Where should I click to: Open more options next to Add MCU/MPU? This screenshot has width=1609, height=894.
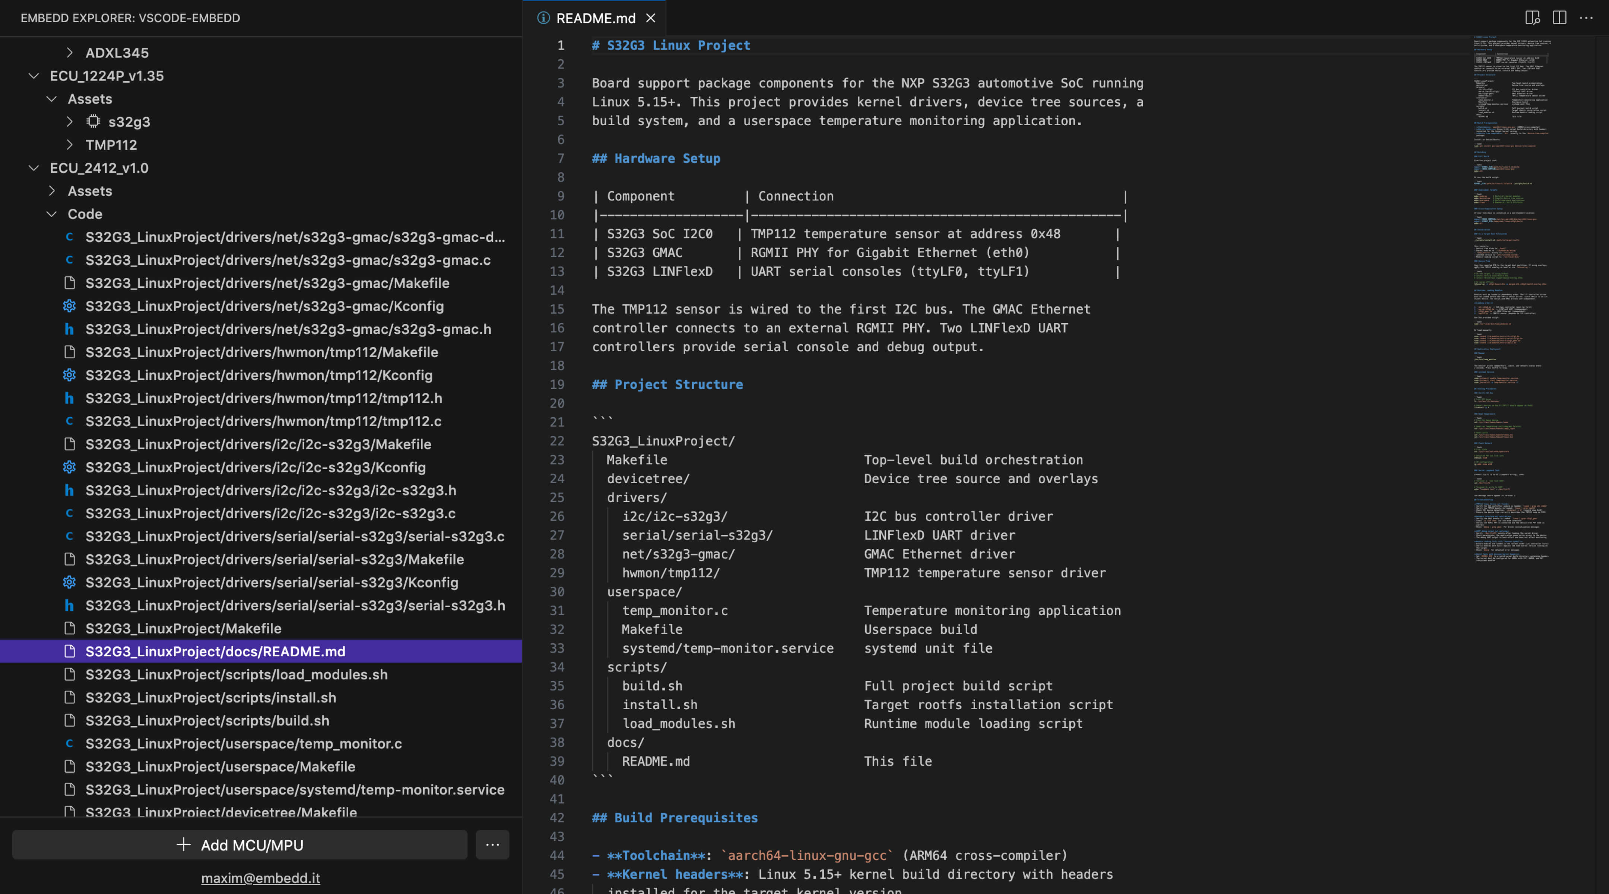(x=492, y=845)
